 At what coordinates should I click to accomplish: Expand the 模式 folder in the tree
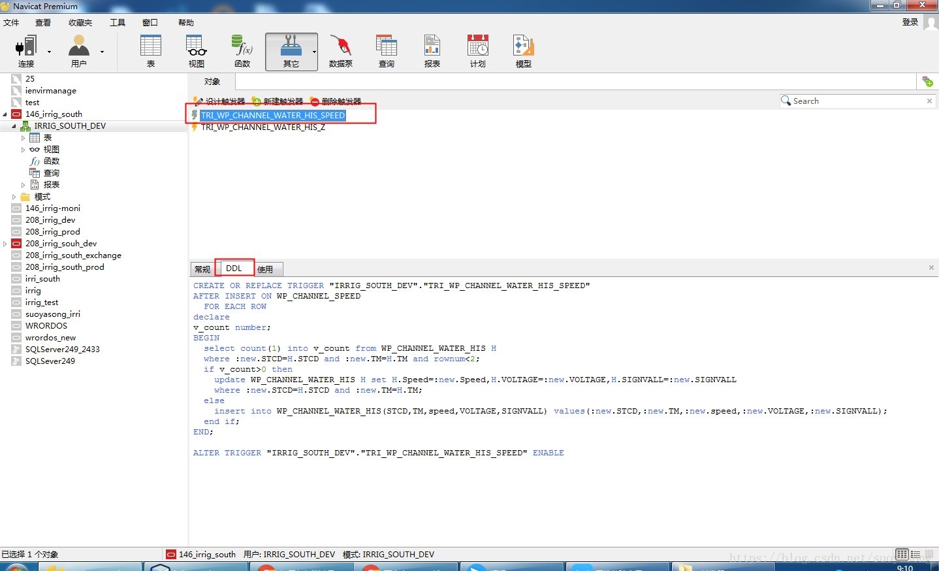tap(14, 197)
